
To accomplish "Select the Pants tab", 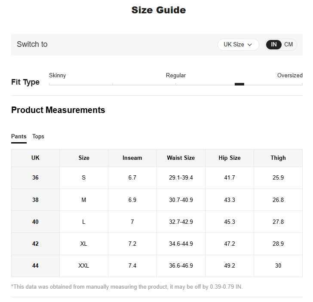I will [x=19, y=137].
